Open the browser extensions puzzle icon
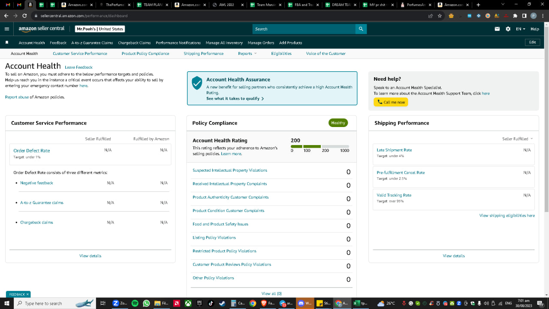The image size is (549, 309). pyautogui.click(x=515, y=16)
